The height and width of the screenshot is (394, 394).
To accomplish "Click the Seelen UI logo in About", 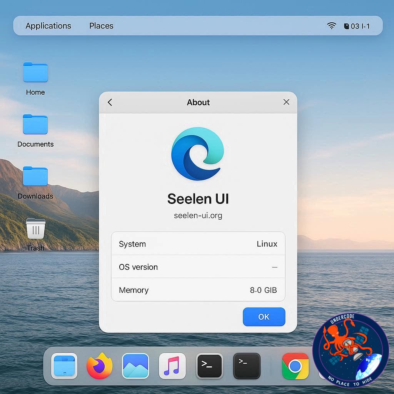I will pos(198,154).
